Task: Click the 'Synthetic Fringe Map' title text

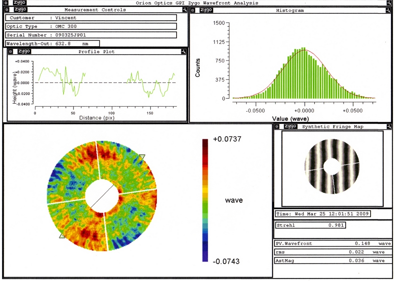Action: (333, 127)
